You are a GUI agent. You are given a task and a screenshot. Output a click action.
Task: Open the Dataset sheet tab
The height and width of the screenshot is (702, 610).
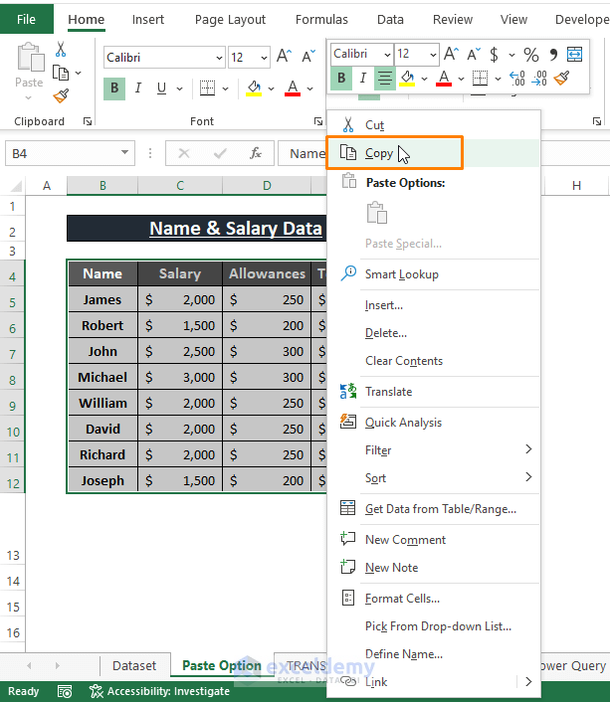click(x=134, y=666)
